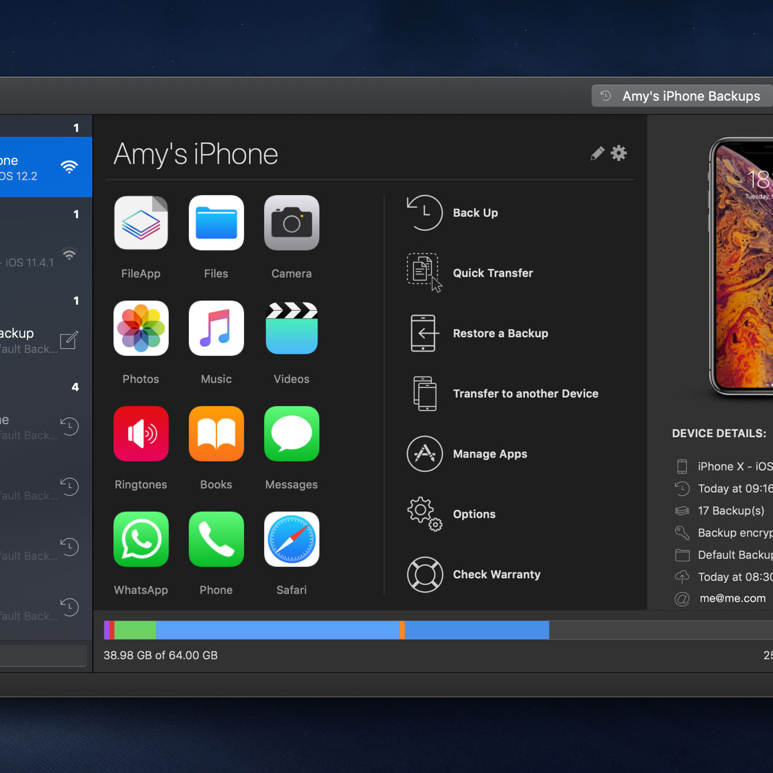
Task: Open the Books app icon
Action: tap(216, 433)
